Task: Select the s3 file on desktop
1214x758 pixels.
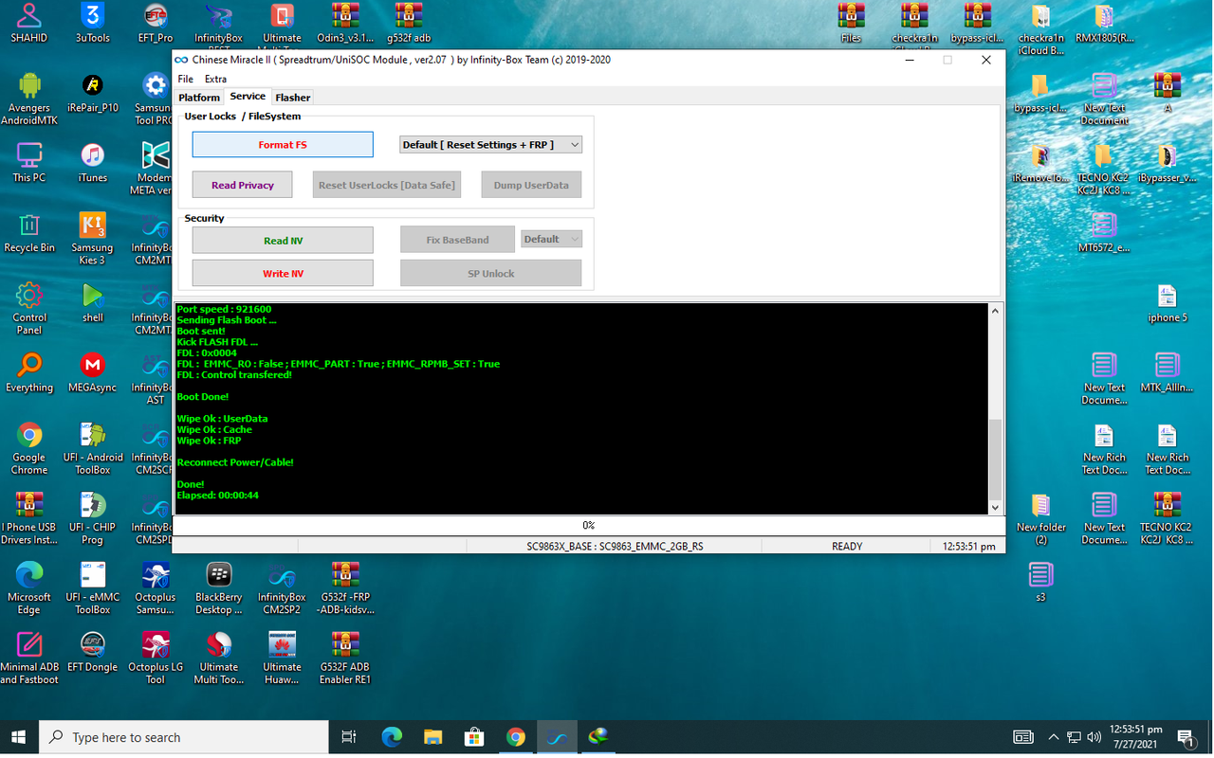Action: [1040, 582]
